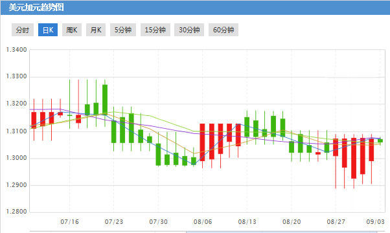The image size is (390, 233).
Task: Click the last green candlestick at 09/03
Action: (380, 140)
